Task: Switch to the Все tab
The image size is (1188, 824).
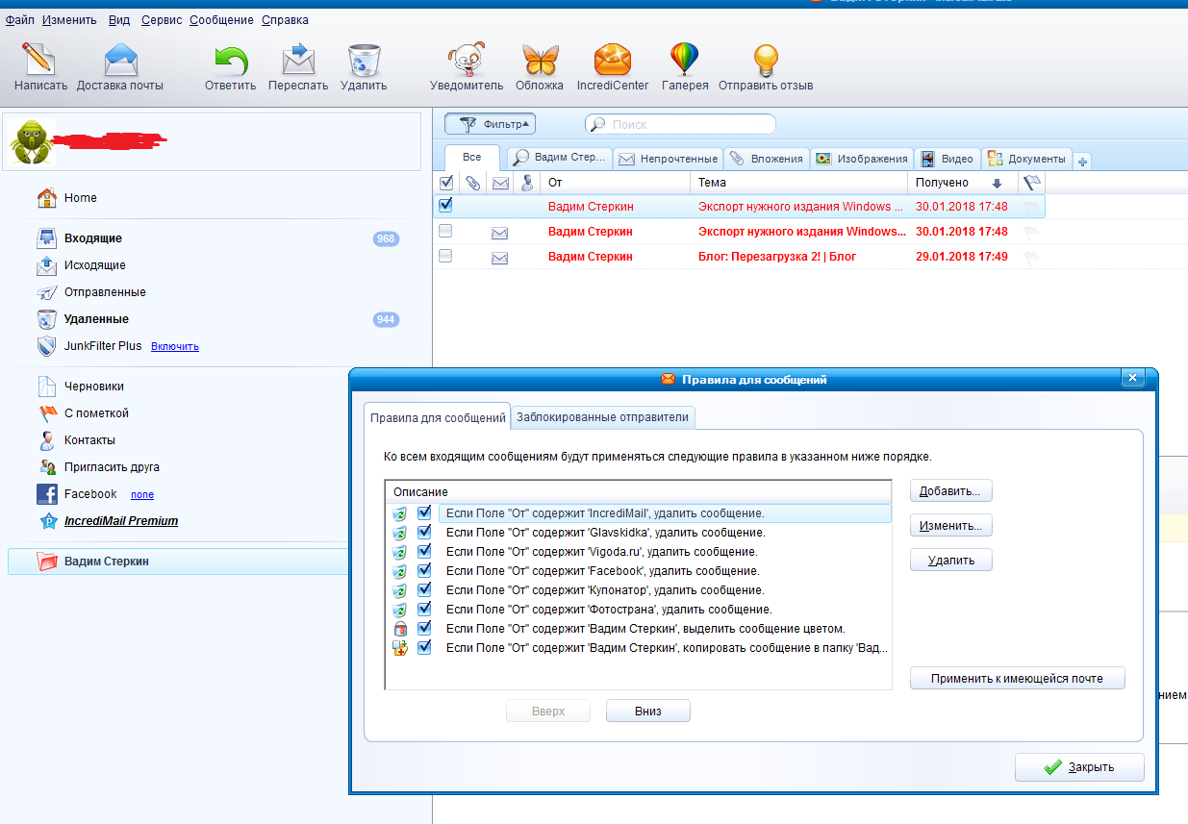Action: pos(471,158)
